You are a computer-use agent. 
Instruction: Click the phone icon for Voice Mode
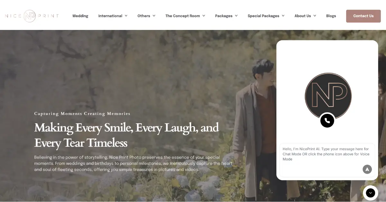pos(327,121)
